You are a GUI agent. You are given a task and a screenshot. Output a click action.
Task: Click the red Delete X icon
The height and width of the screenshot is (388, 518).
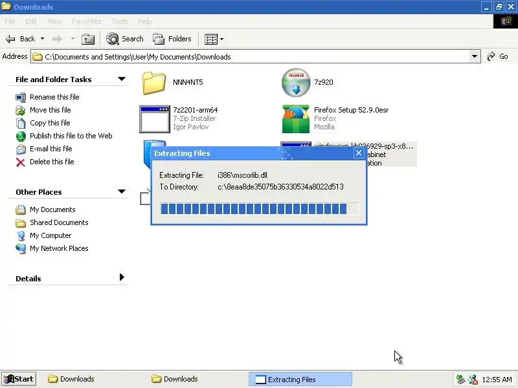pos(21,162)
